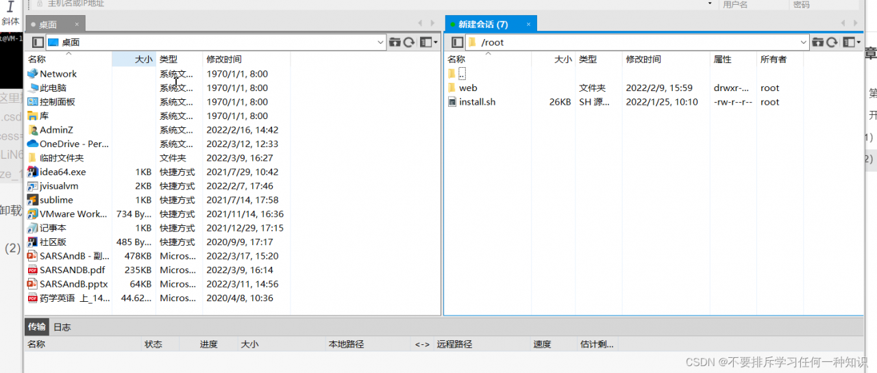877x373 pixels.
Task: Sort local files by the 名称 column
Action: click(x=69, y=60)
